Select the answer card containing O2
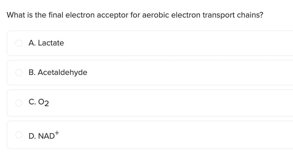 coord(150,103)
